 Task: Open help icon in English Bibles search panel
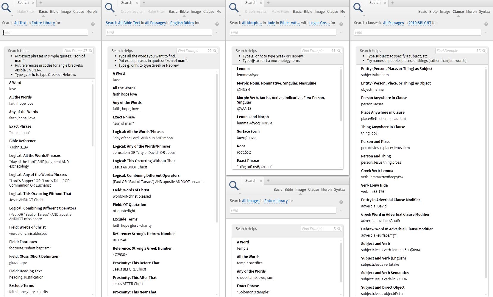(217, 24)
